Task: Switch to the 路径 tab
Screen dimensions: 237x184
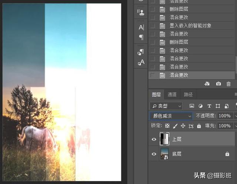Action: (188, 94)
